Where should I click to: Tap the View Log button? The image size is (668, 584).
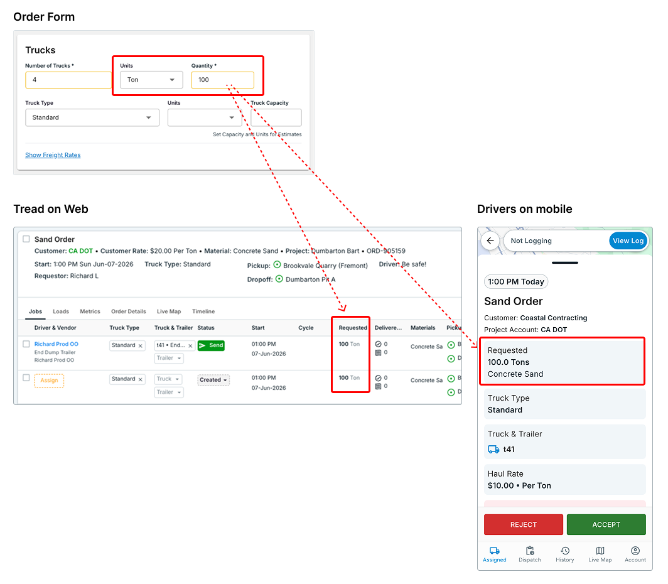[x=628, y=241]
